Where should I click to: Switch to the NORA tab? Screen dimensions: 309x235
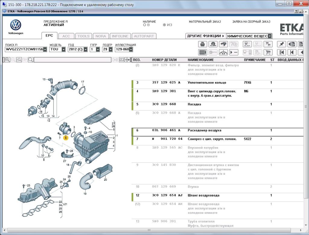point(101,36)
